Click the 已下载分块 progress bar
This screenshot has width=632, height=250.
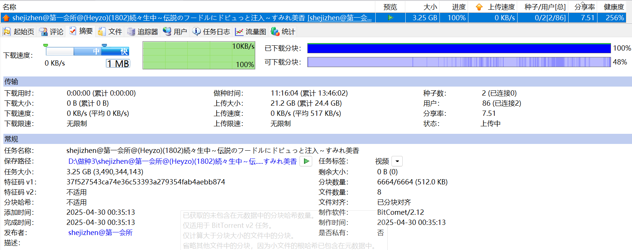tap(459, 48)
